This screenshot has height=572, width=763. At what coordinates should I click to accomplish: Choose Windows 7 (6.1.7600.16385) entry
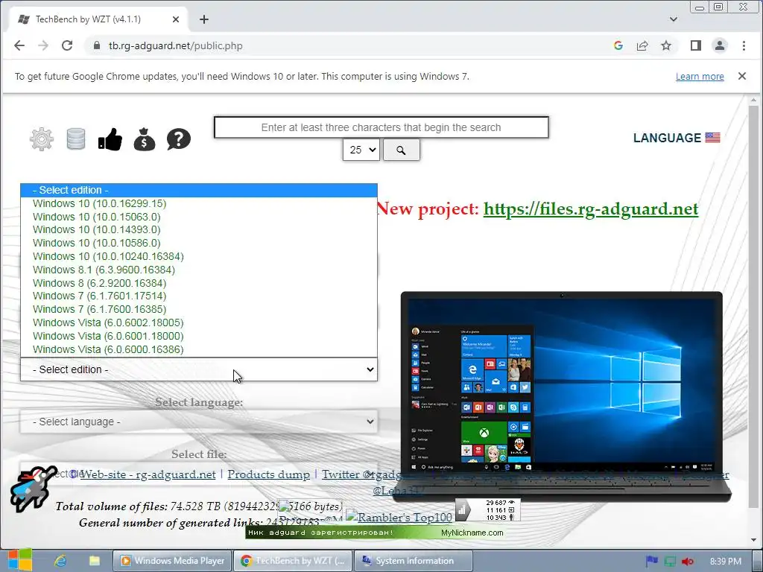point(198,309)
